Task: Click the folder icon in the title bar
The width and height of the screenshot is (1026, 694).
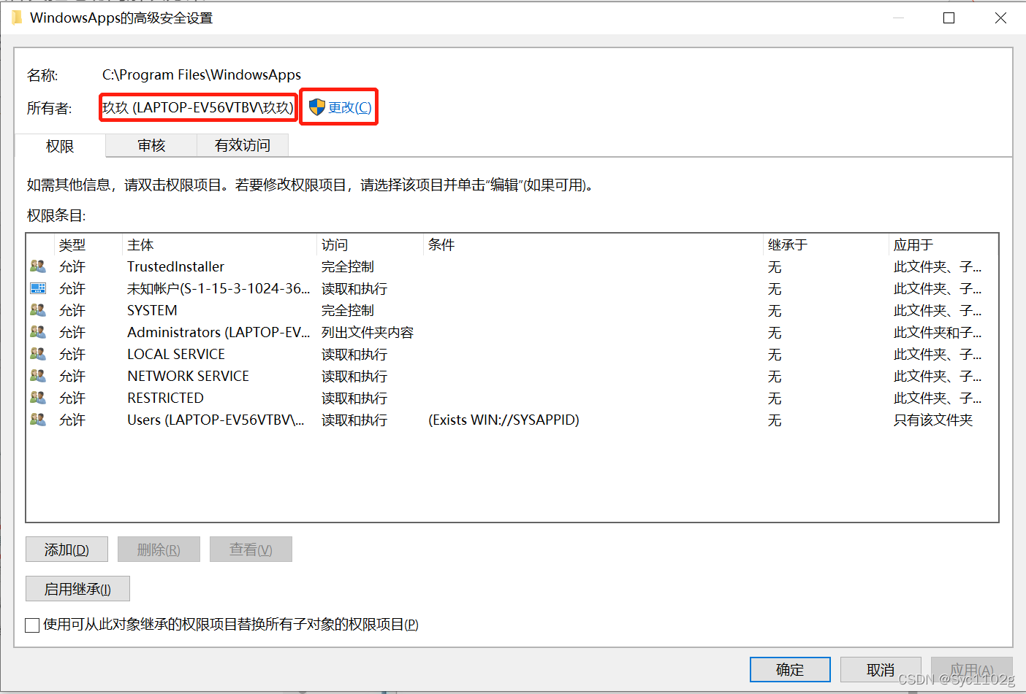Action: 16,18
